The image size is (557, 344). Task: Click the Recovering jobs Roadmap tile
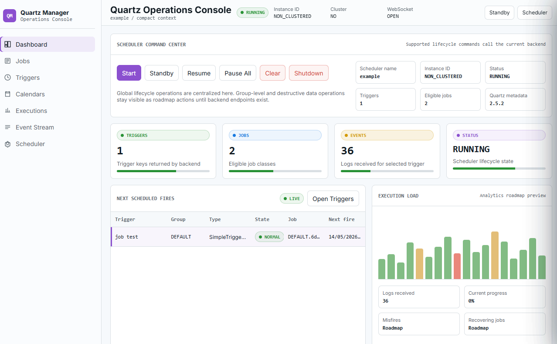[505, 324]
